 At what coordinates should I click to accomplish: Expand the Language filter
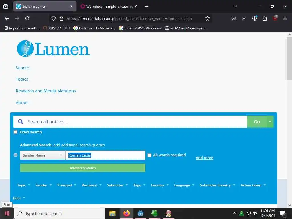coord(184,185)
